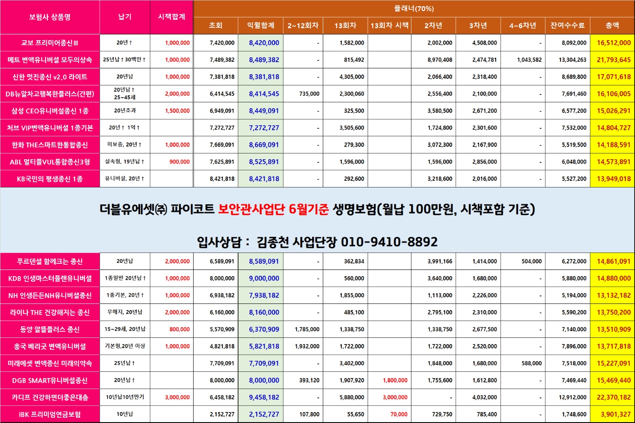This screenshot has width=635, height=423.
Task: Select the 플래너(70%) header
Action: 414,8
